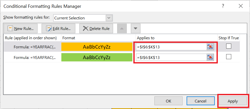This screenshot has height=109, width=250.
Task: Click the Cancel button
Action: [201, 101]
